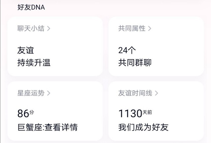Open the 共同属性 header label
The image size is (211, 143).
(132, 29)
